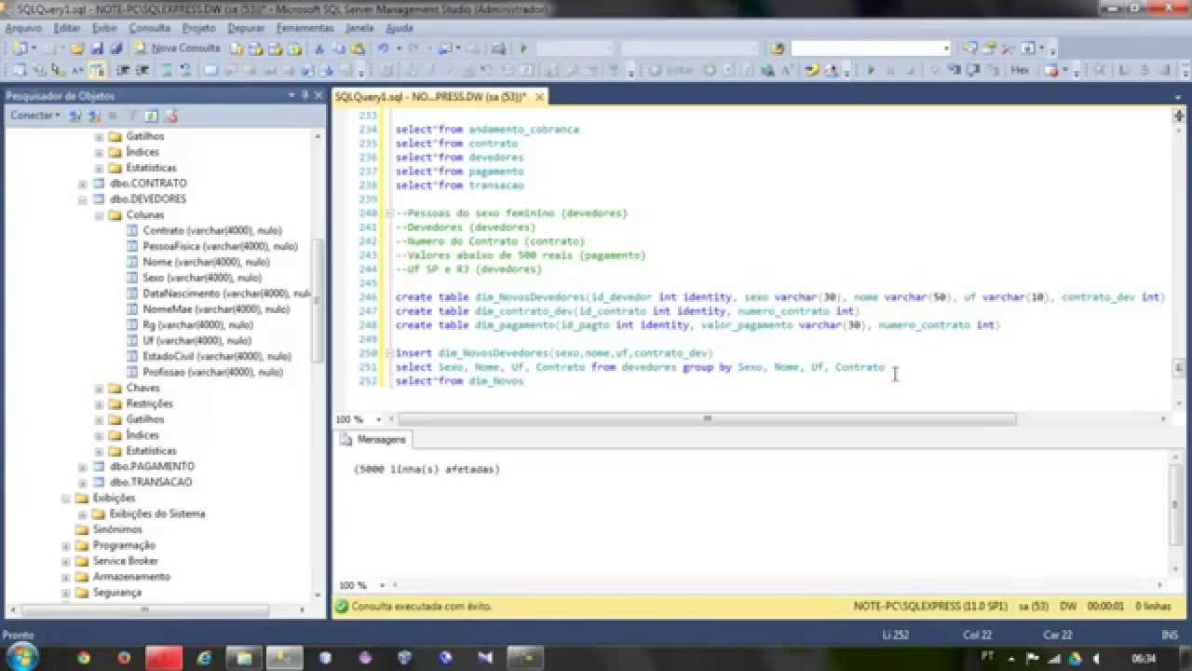1192x671 pixels.
Task: Click the Paste icon in main toolbar
Action: (x=356, y=48)
